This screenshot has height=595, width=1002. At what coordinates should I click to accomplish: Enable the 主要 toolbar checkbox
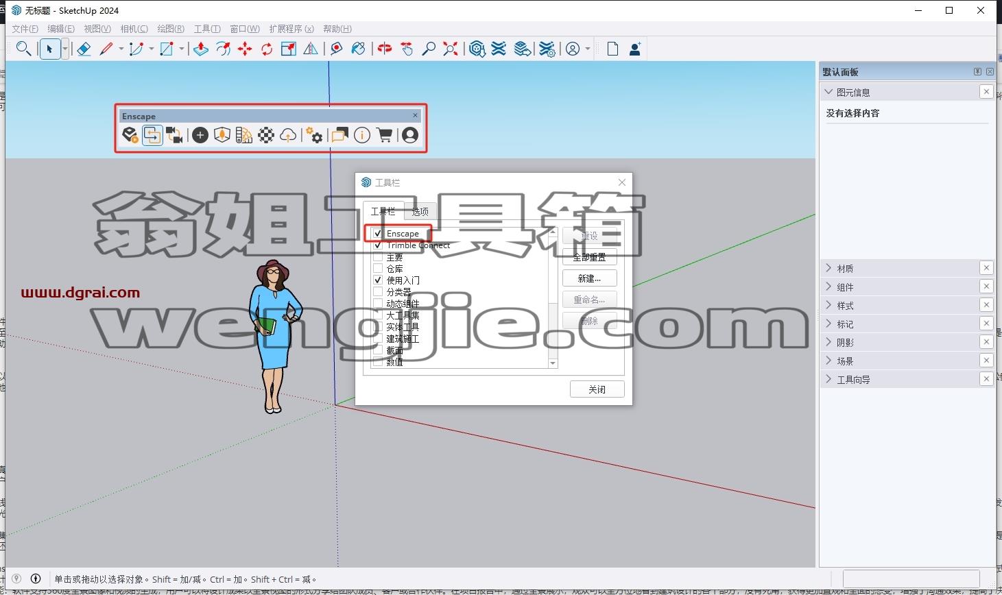[x=378, y=257]
